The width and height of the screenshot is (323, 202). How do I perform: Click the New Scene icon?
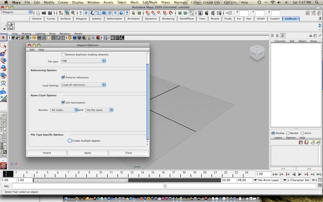[x=38, y=13]
